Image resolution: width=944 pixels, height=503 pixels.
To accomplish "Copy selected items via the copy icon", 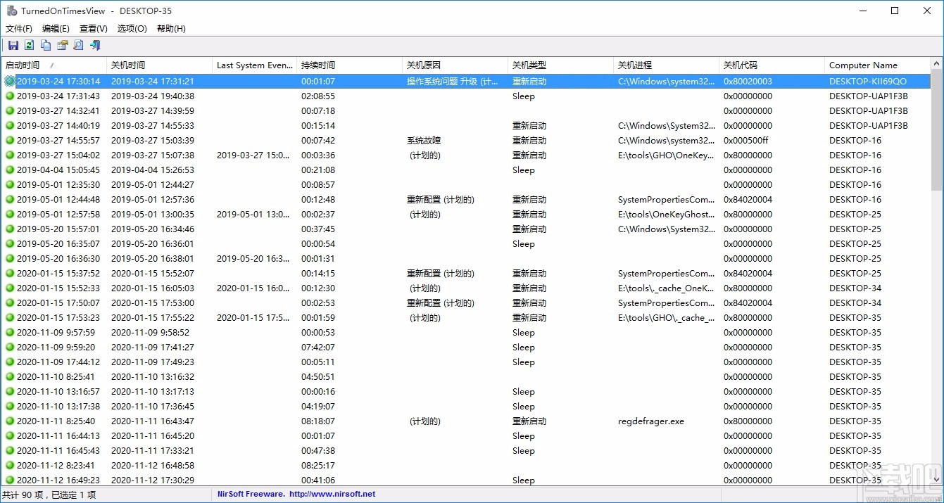I will pyautogui.click(x=45, y=45).
